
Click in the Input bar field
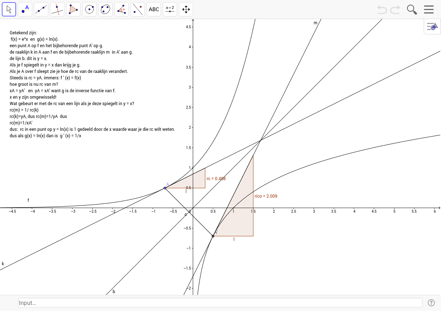pyautogui.click(x=220, y=303)
